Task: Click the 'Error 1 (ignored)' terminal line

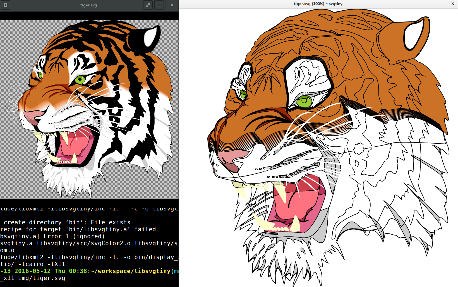Action: (x=74, y=236)
